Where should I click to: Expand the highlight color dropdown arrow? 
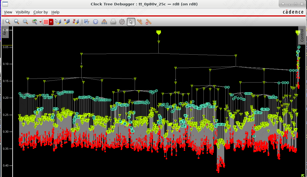pyautogui.click(x=51, y=22)
